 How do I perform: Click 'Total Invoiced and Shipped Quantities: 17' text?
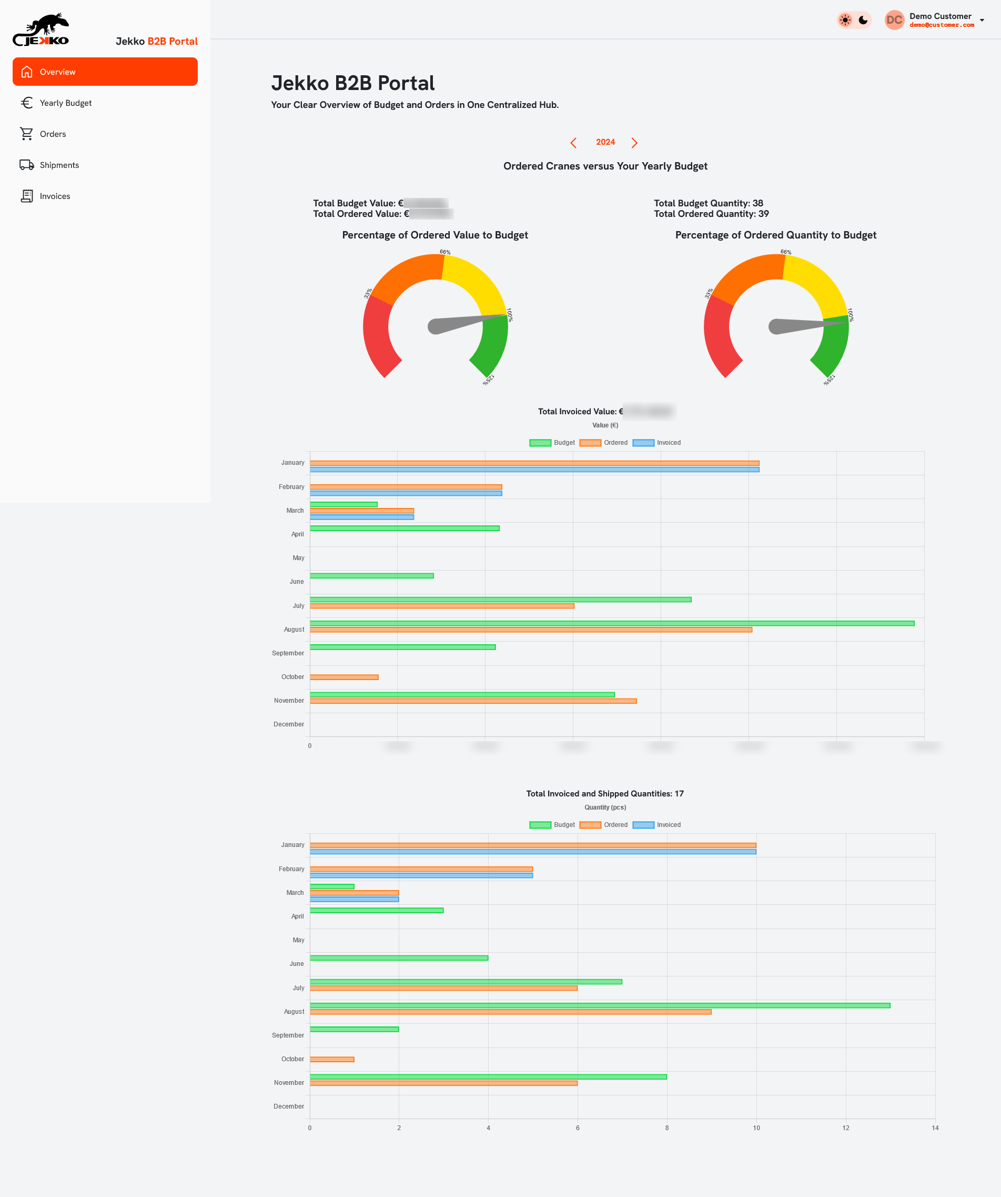605,793
